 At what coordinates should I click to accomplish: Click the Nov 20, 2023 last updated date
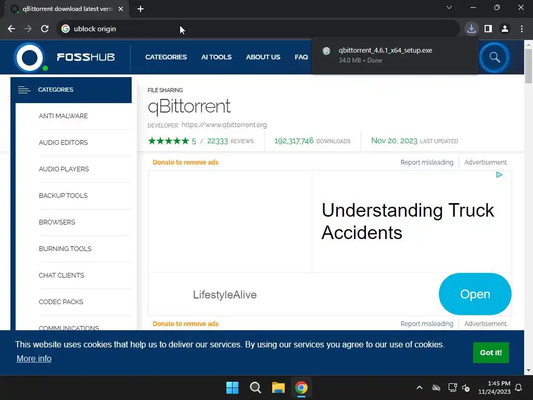click(394, 141)
